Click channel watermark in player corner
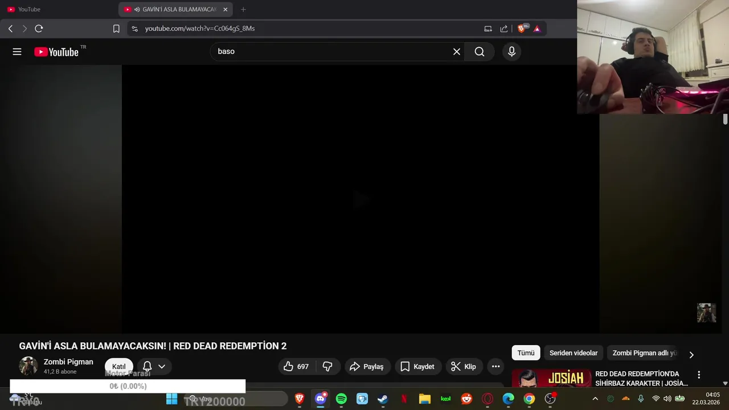The image size is (729, 410). point(706,313)
